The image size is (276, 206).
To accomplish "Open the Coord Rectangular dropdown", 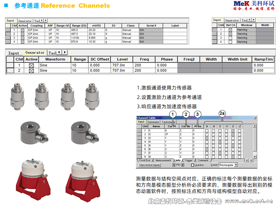I will (x=236, y=165).
